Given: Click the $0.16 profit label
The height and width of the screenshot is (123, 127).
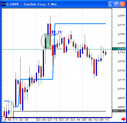Looking at the screenshot, I should (57, 32).
